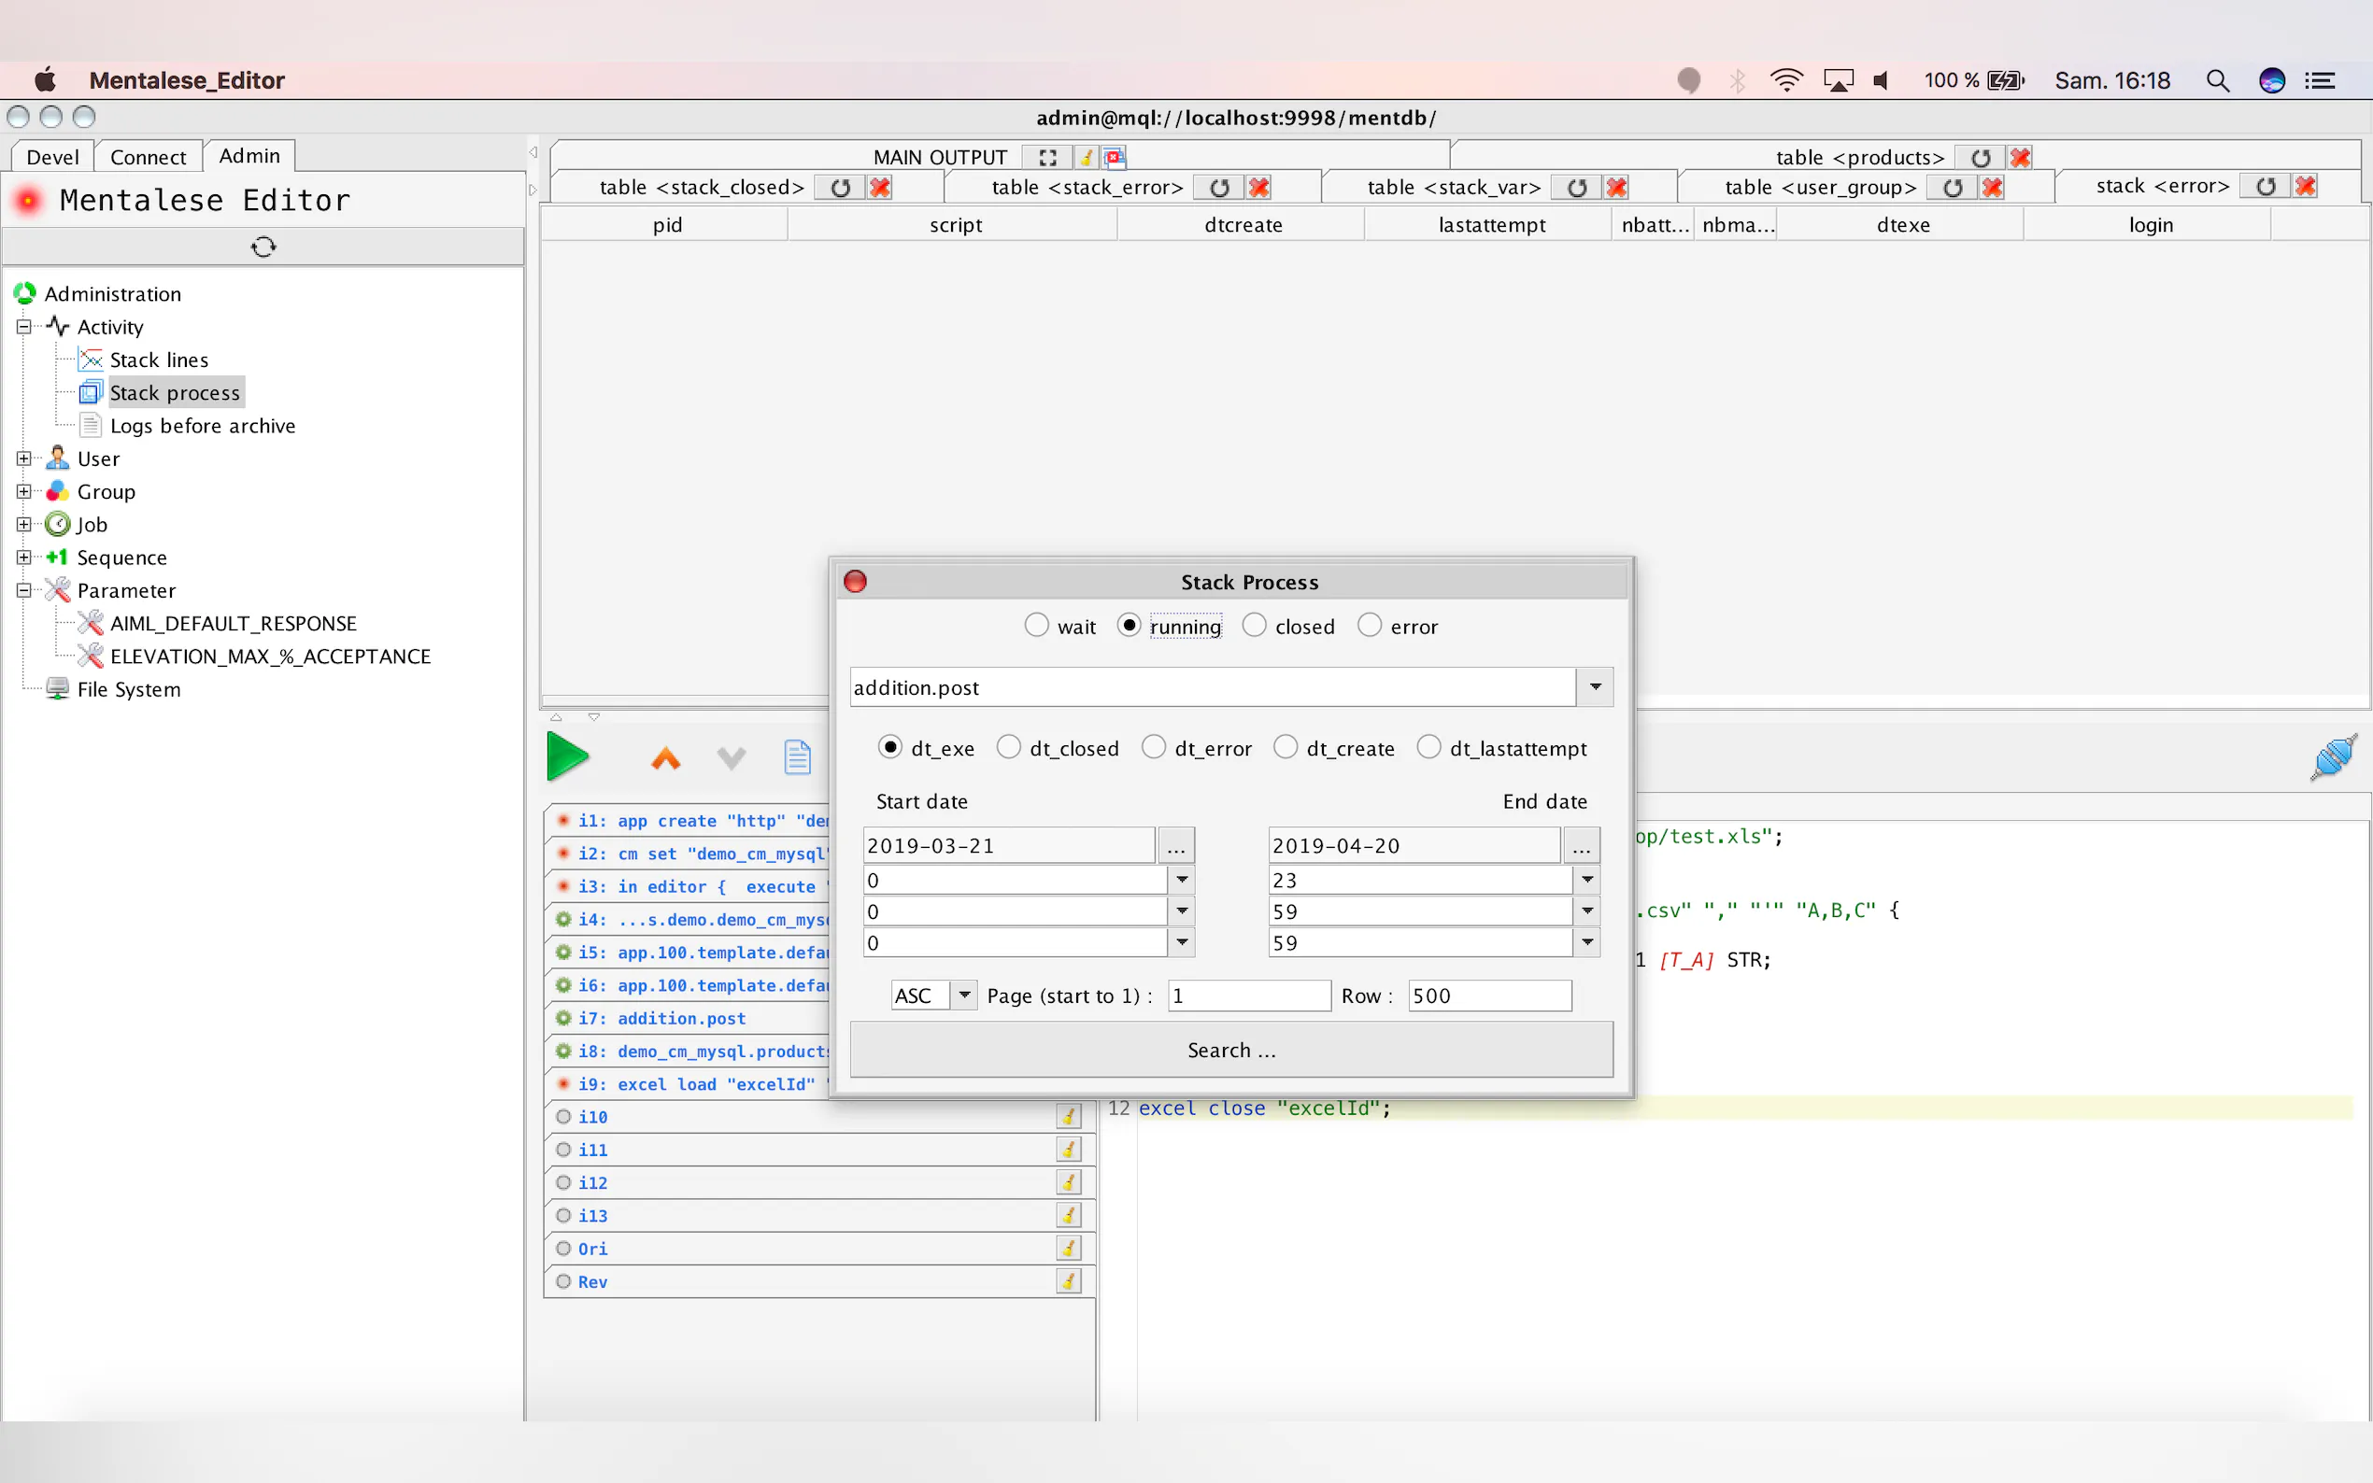Close the table stack_error tab
Viewport: 2373px width, 1483px height.
[1258, 188]
